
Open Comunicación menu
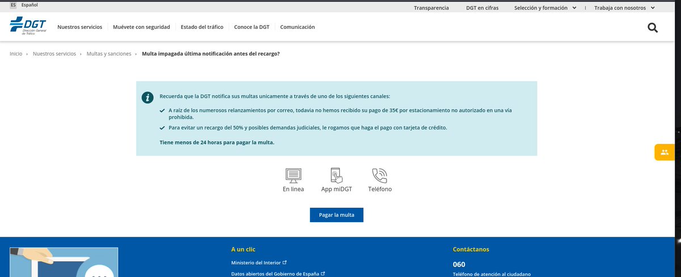click(297, 27)
